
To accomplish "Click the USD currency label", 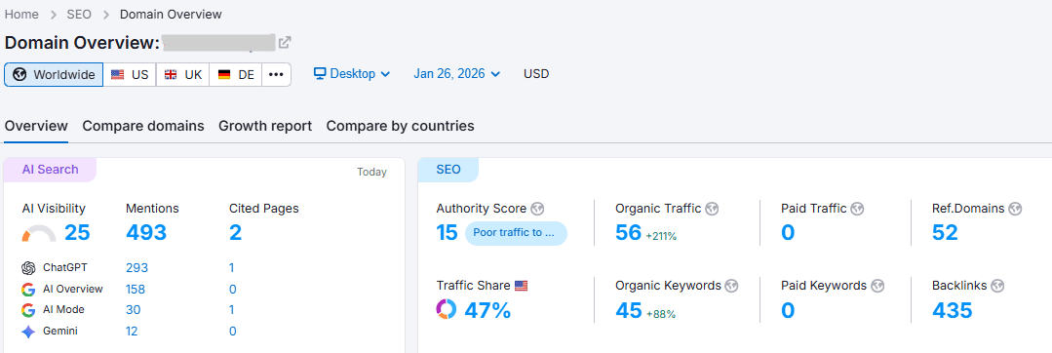I will click(537, 74).
